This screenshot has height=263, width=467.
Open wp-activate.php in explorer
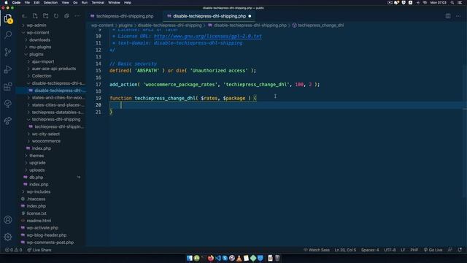coord(42,228)
